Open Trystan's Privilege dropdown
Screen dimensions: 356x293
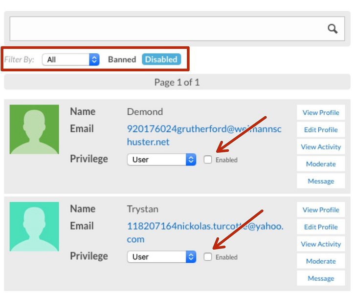(161, 257)
